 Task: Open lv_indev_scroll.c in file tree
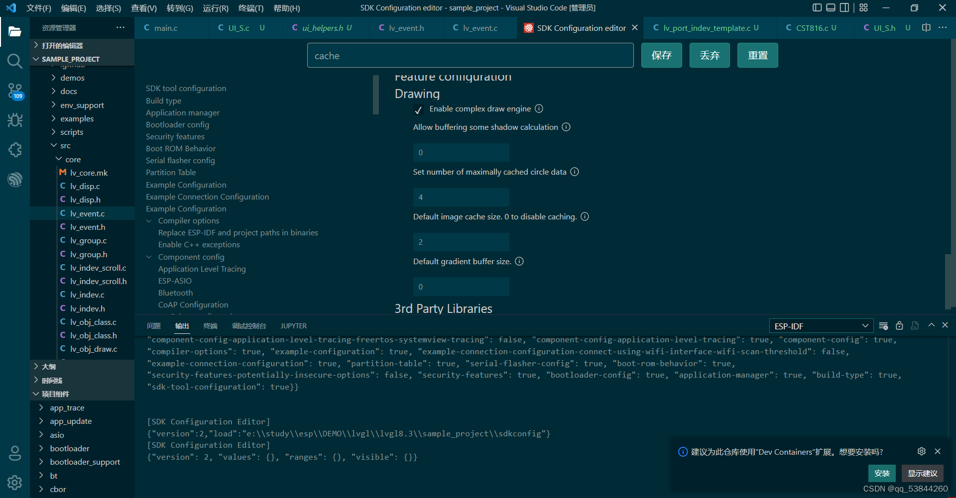(98, 268)
